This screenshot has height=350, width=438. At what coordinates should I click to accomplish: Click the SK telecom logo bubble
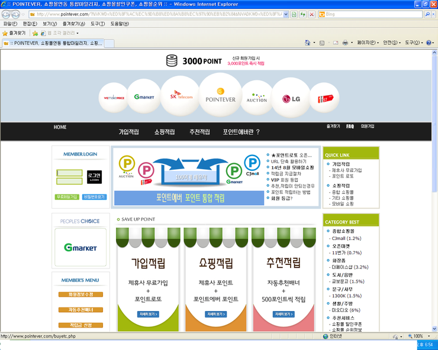tap(181, 96)
